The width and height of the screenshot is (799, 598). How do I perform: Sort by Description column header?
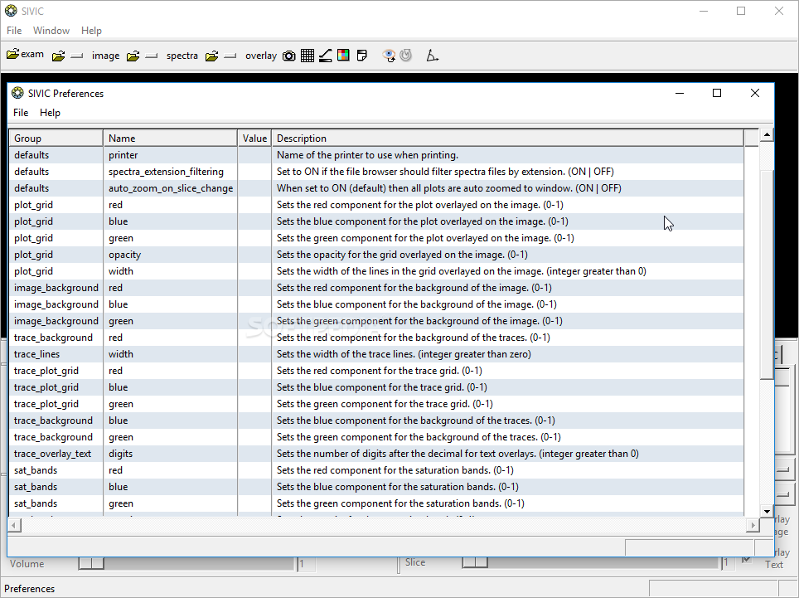(x=507, y=139)
